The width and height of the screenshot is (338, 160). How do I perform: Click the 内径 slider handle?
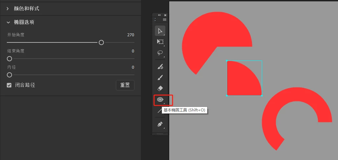tap(9, 75)
